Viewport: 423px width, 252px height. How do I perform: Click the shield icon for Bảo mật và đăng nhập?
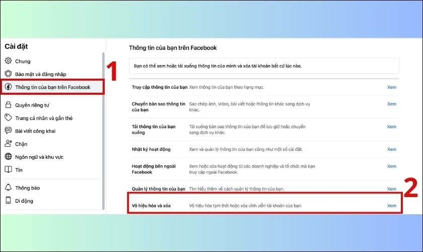tap(9, 74)
